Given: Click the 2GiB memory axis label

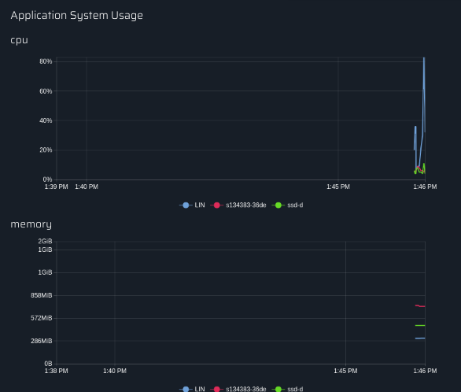Looking at the screenshot, I should coord(45,242).
